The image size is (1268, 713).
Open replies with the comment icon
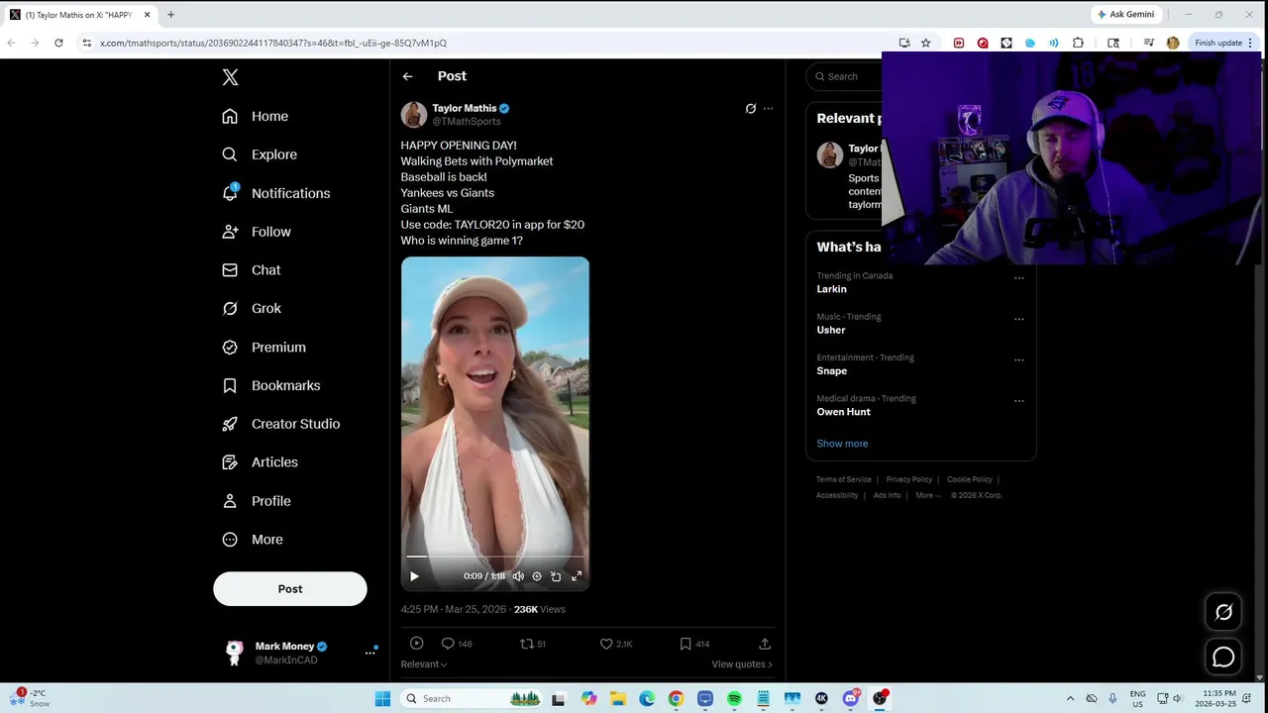[448, 644]
